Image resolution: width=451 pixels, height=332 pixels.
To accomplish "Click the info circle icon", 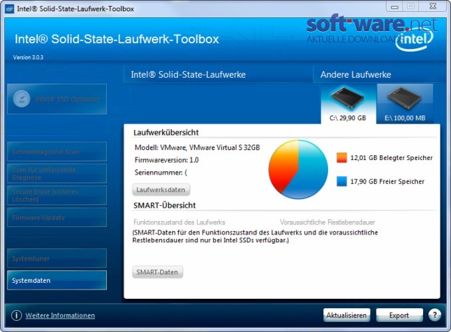I will coord(17,315).
